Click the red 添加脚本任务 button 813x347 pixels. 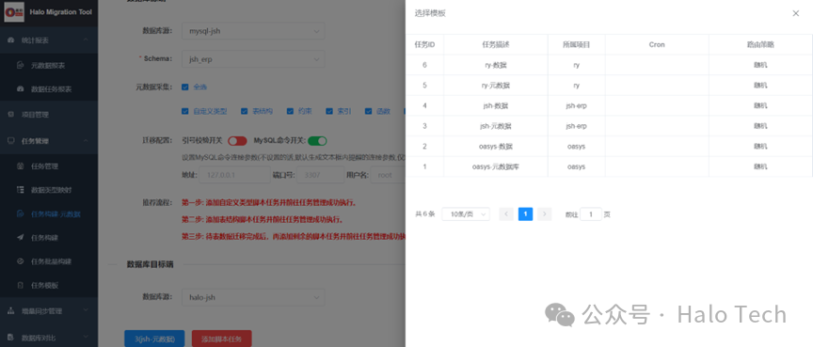point(221,339)
